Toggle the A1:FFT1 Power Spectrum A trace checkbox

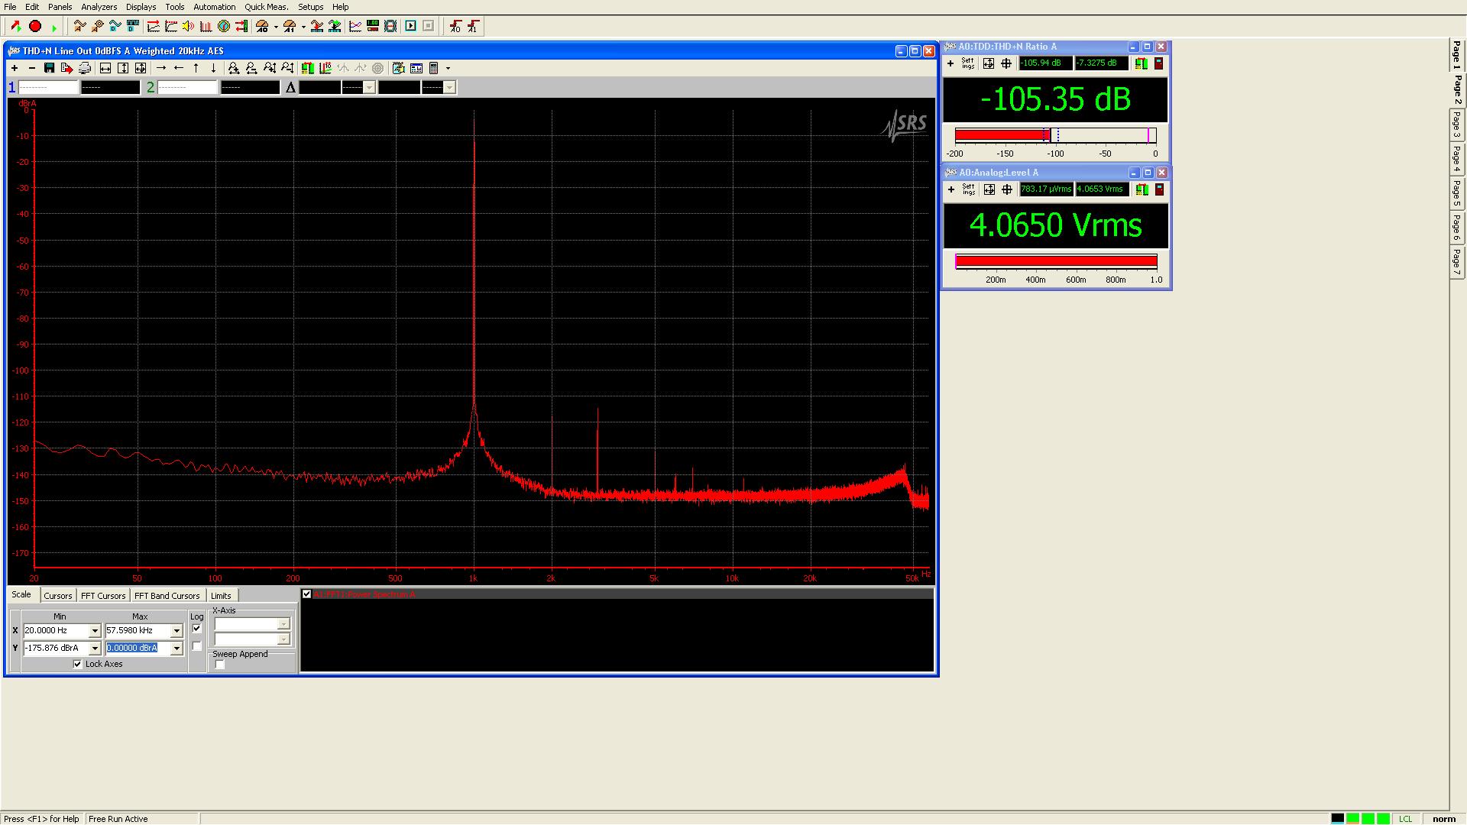[307, 594]
